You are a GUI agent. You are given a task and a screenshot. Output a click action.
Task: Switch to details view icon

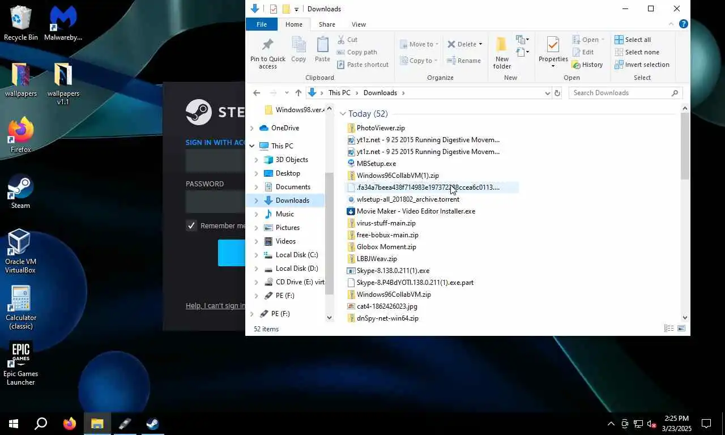tap(669, 329)
